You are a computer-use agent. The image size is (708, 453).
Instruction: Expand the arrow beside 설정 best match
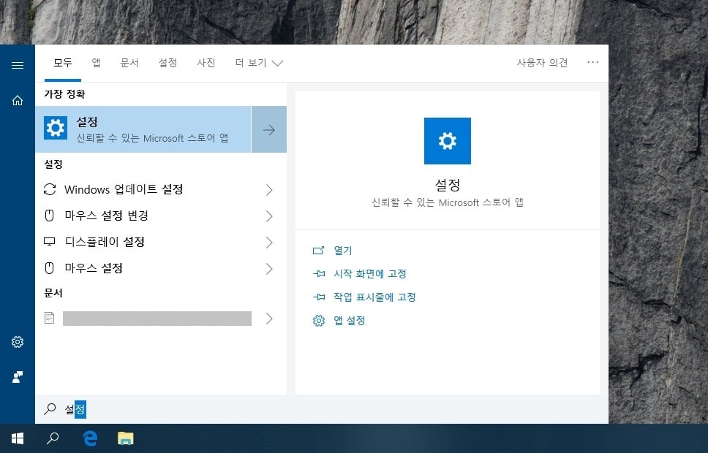[x=269, y=129]
